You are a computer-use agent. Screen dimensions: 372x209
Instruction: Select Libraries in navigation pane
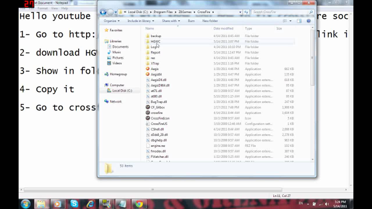coord(116,41)
